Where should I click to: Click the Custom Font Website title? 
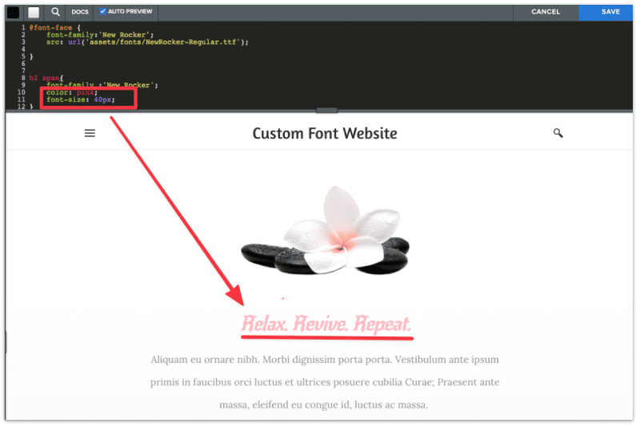pos(324,133)
